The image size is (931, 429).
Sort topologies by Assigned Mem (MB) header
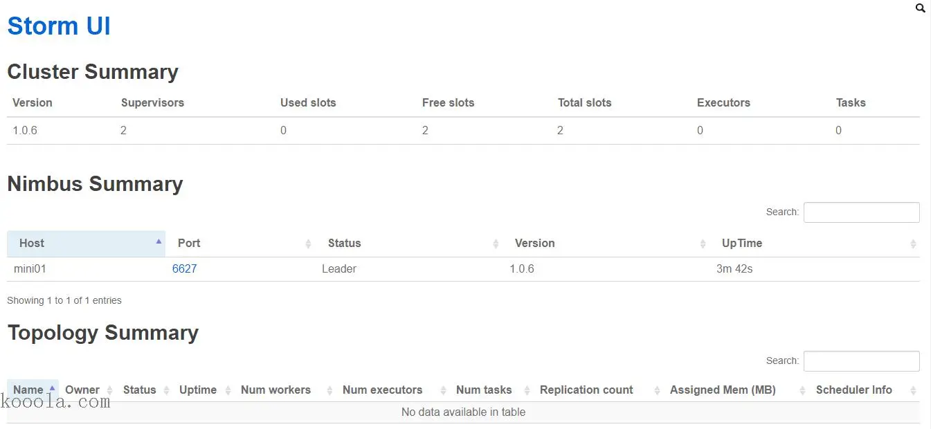tap(723, 390)
